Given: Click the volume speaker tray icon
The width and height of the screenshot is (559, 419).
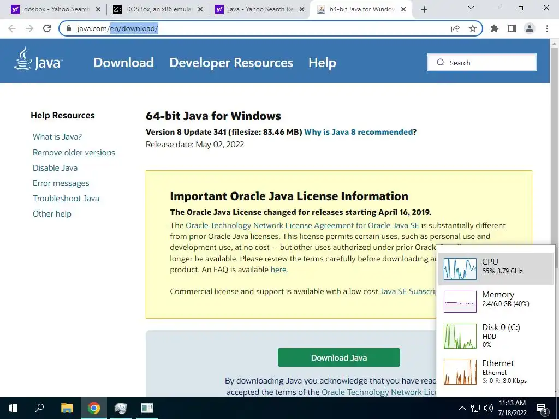Looking at the screenshot, I should click(489, 408).
